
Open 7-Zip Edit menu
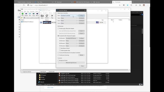click(25, 11)
